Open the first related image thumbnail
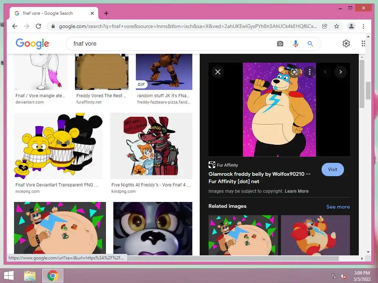Viewport: 378px width, 283px height. [x=243, y=235]
